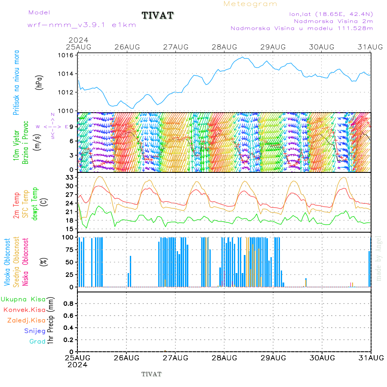The height and width of the screenshot is (387, 387).
Task: Select "26AUG" on the upper date axis
Action: 127,47
